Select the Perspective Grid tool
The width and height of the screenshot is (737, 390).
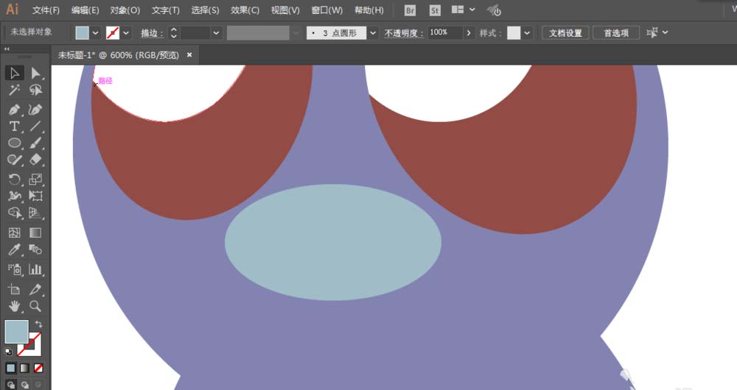[x=35, y=213]
